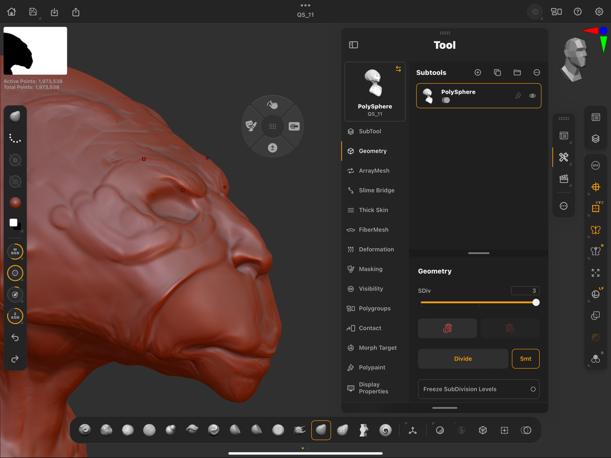Collapse the Tool panel with its header icon
This screenshot has width=611, height=458.
(353, 44)
